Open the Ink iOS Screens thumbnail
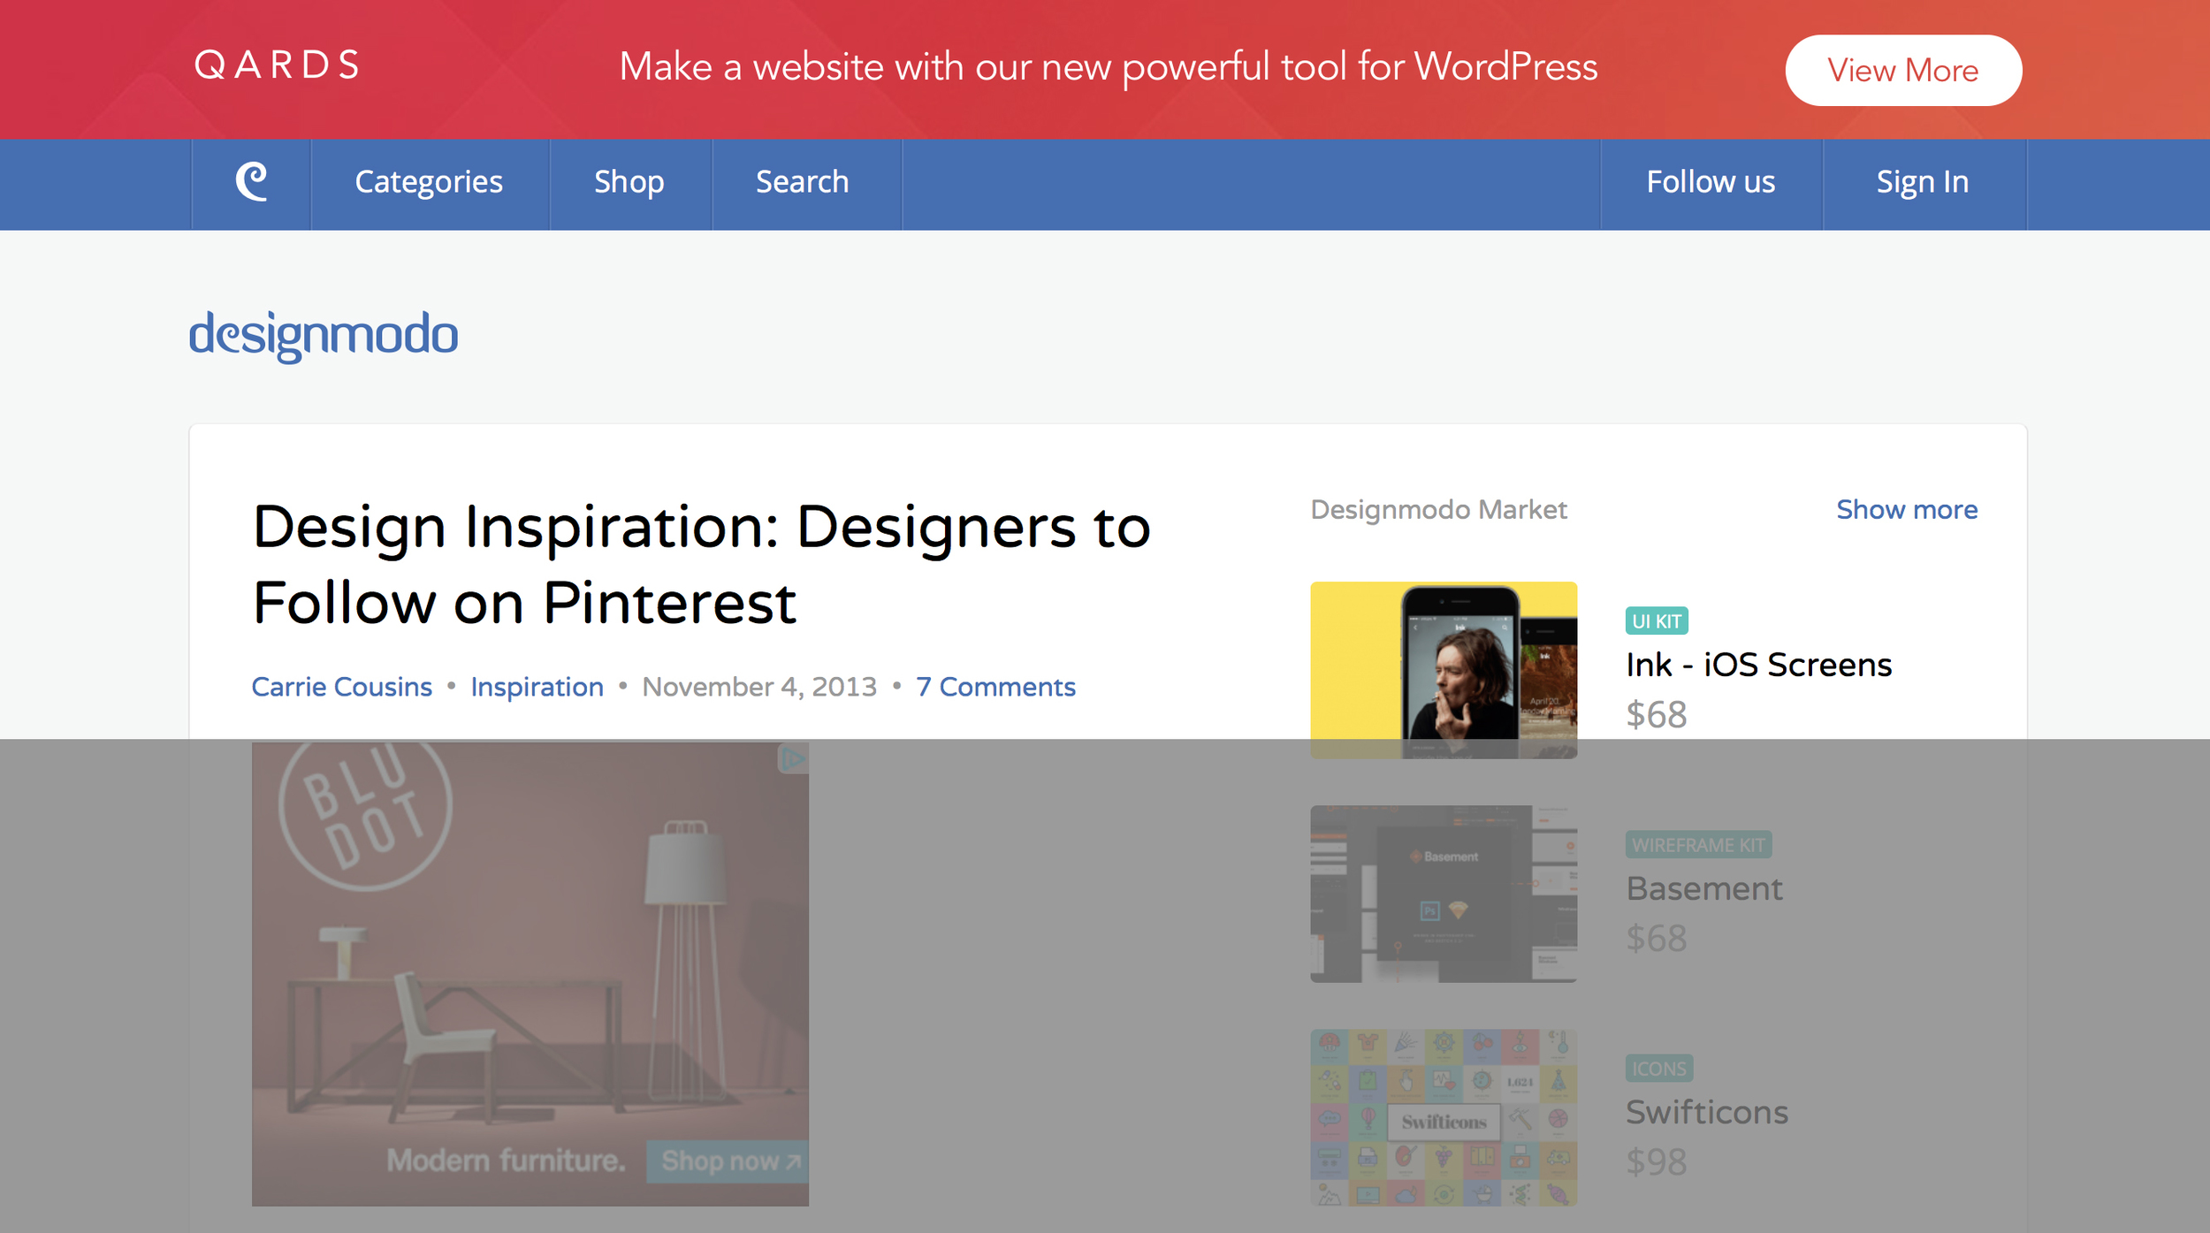Screen dimensions: 2210x1233 [x=1444, y=669]
